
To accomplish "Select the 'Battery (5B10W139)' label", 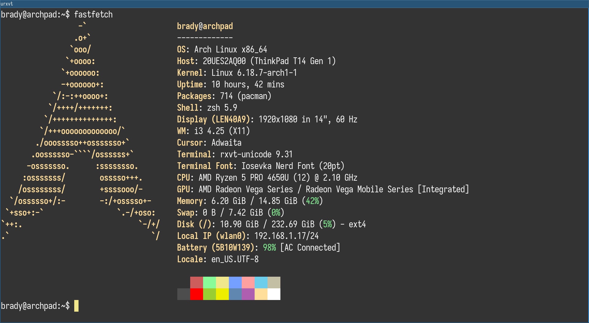I will [216, 248].
